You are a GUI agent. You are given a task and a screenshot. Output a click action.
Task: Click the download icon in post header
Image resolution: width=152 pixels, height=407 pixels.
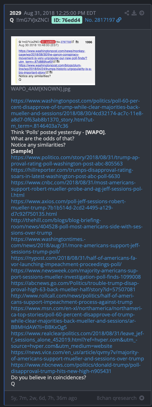[134, 13]
